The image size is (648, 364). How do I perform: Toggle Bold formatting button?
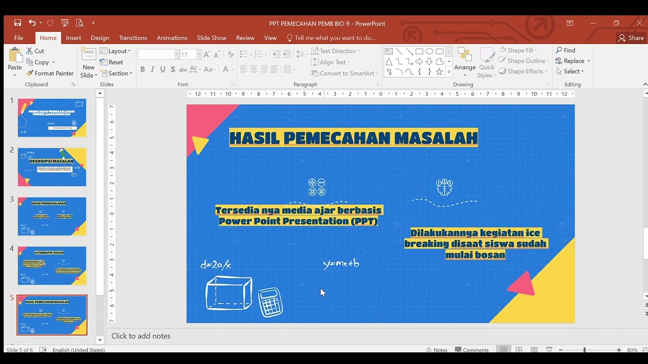[142, 69]
